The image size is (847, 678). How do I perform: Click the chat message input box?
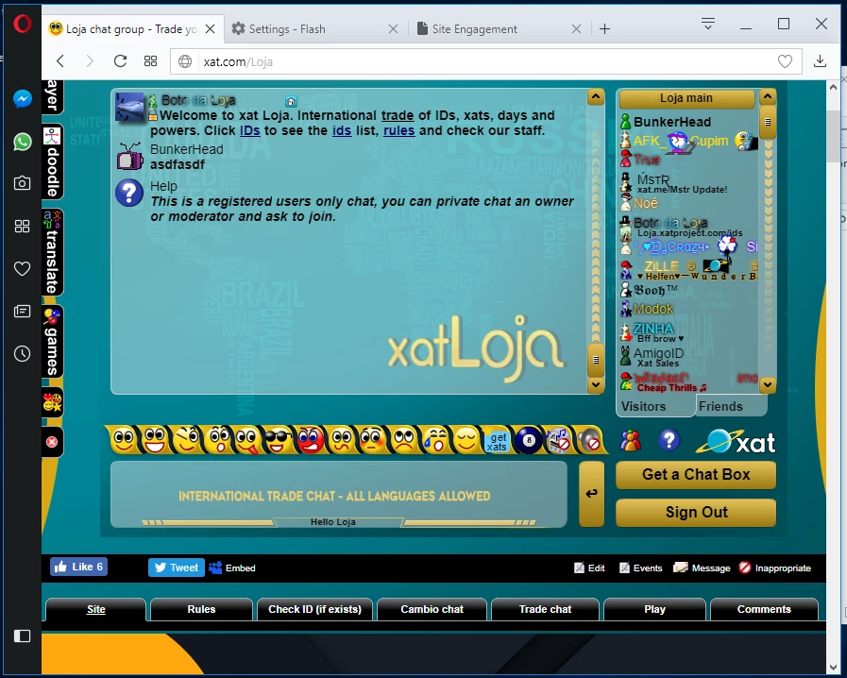339,494
